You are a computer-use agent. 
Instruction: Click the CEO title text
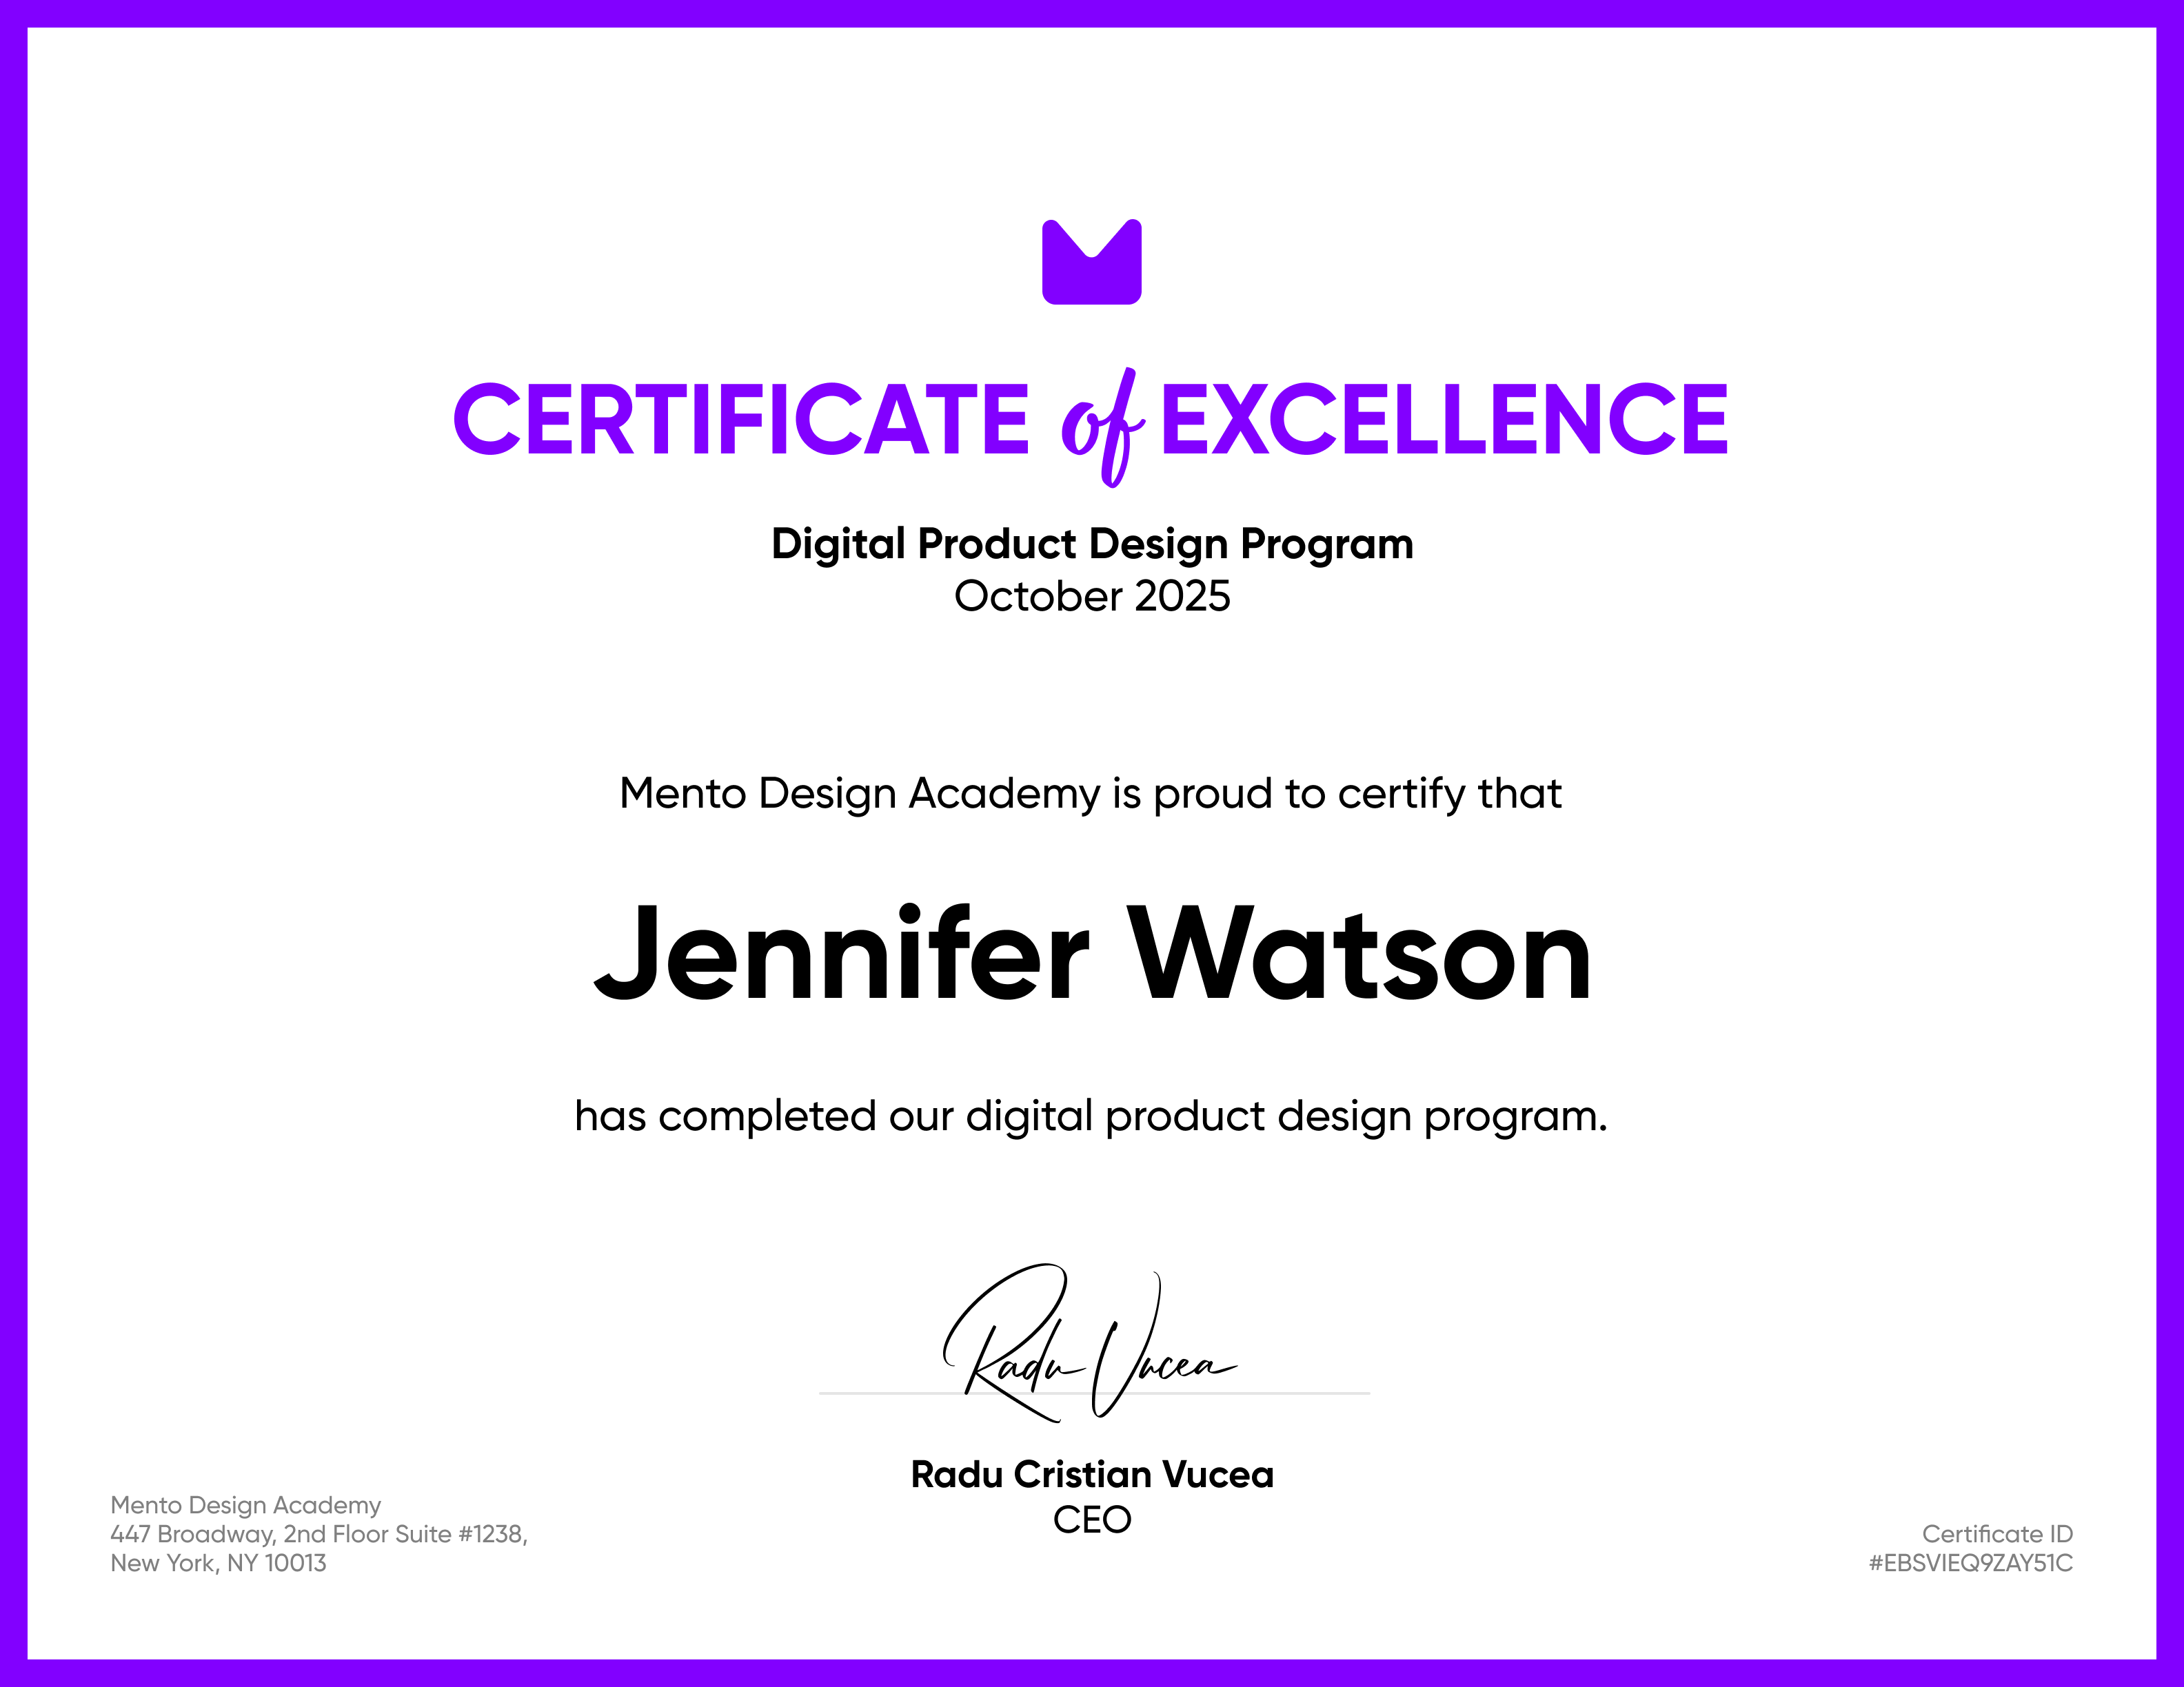[x=1092, y=1520]
